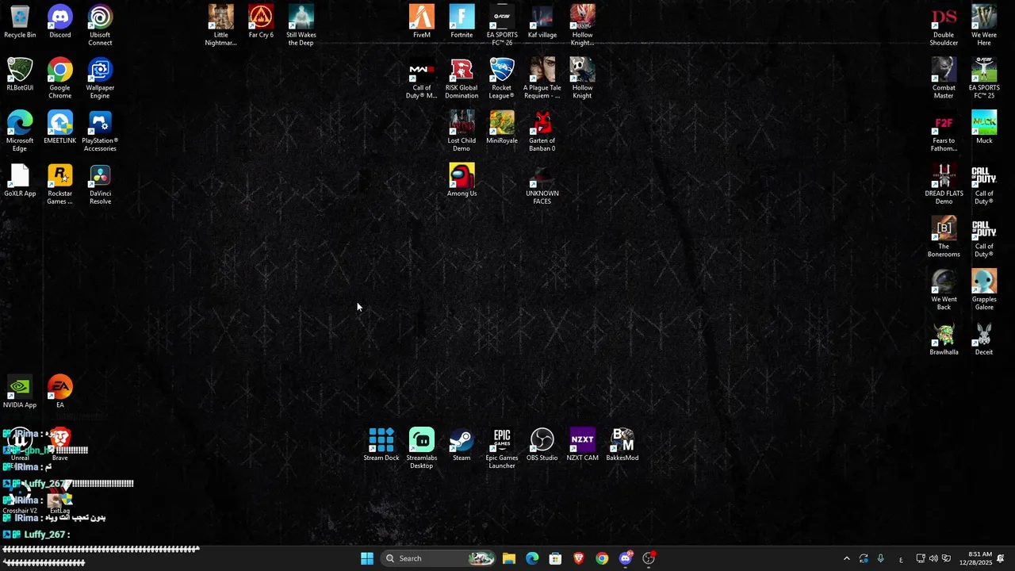The image size is (1015, 571).
Task: Open the notifications bell icon
Action: pyautogui.click(x=1001, y=558)
